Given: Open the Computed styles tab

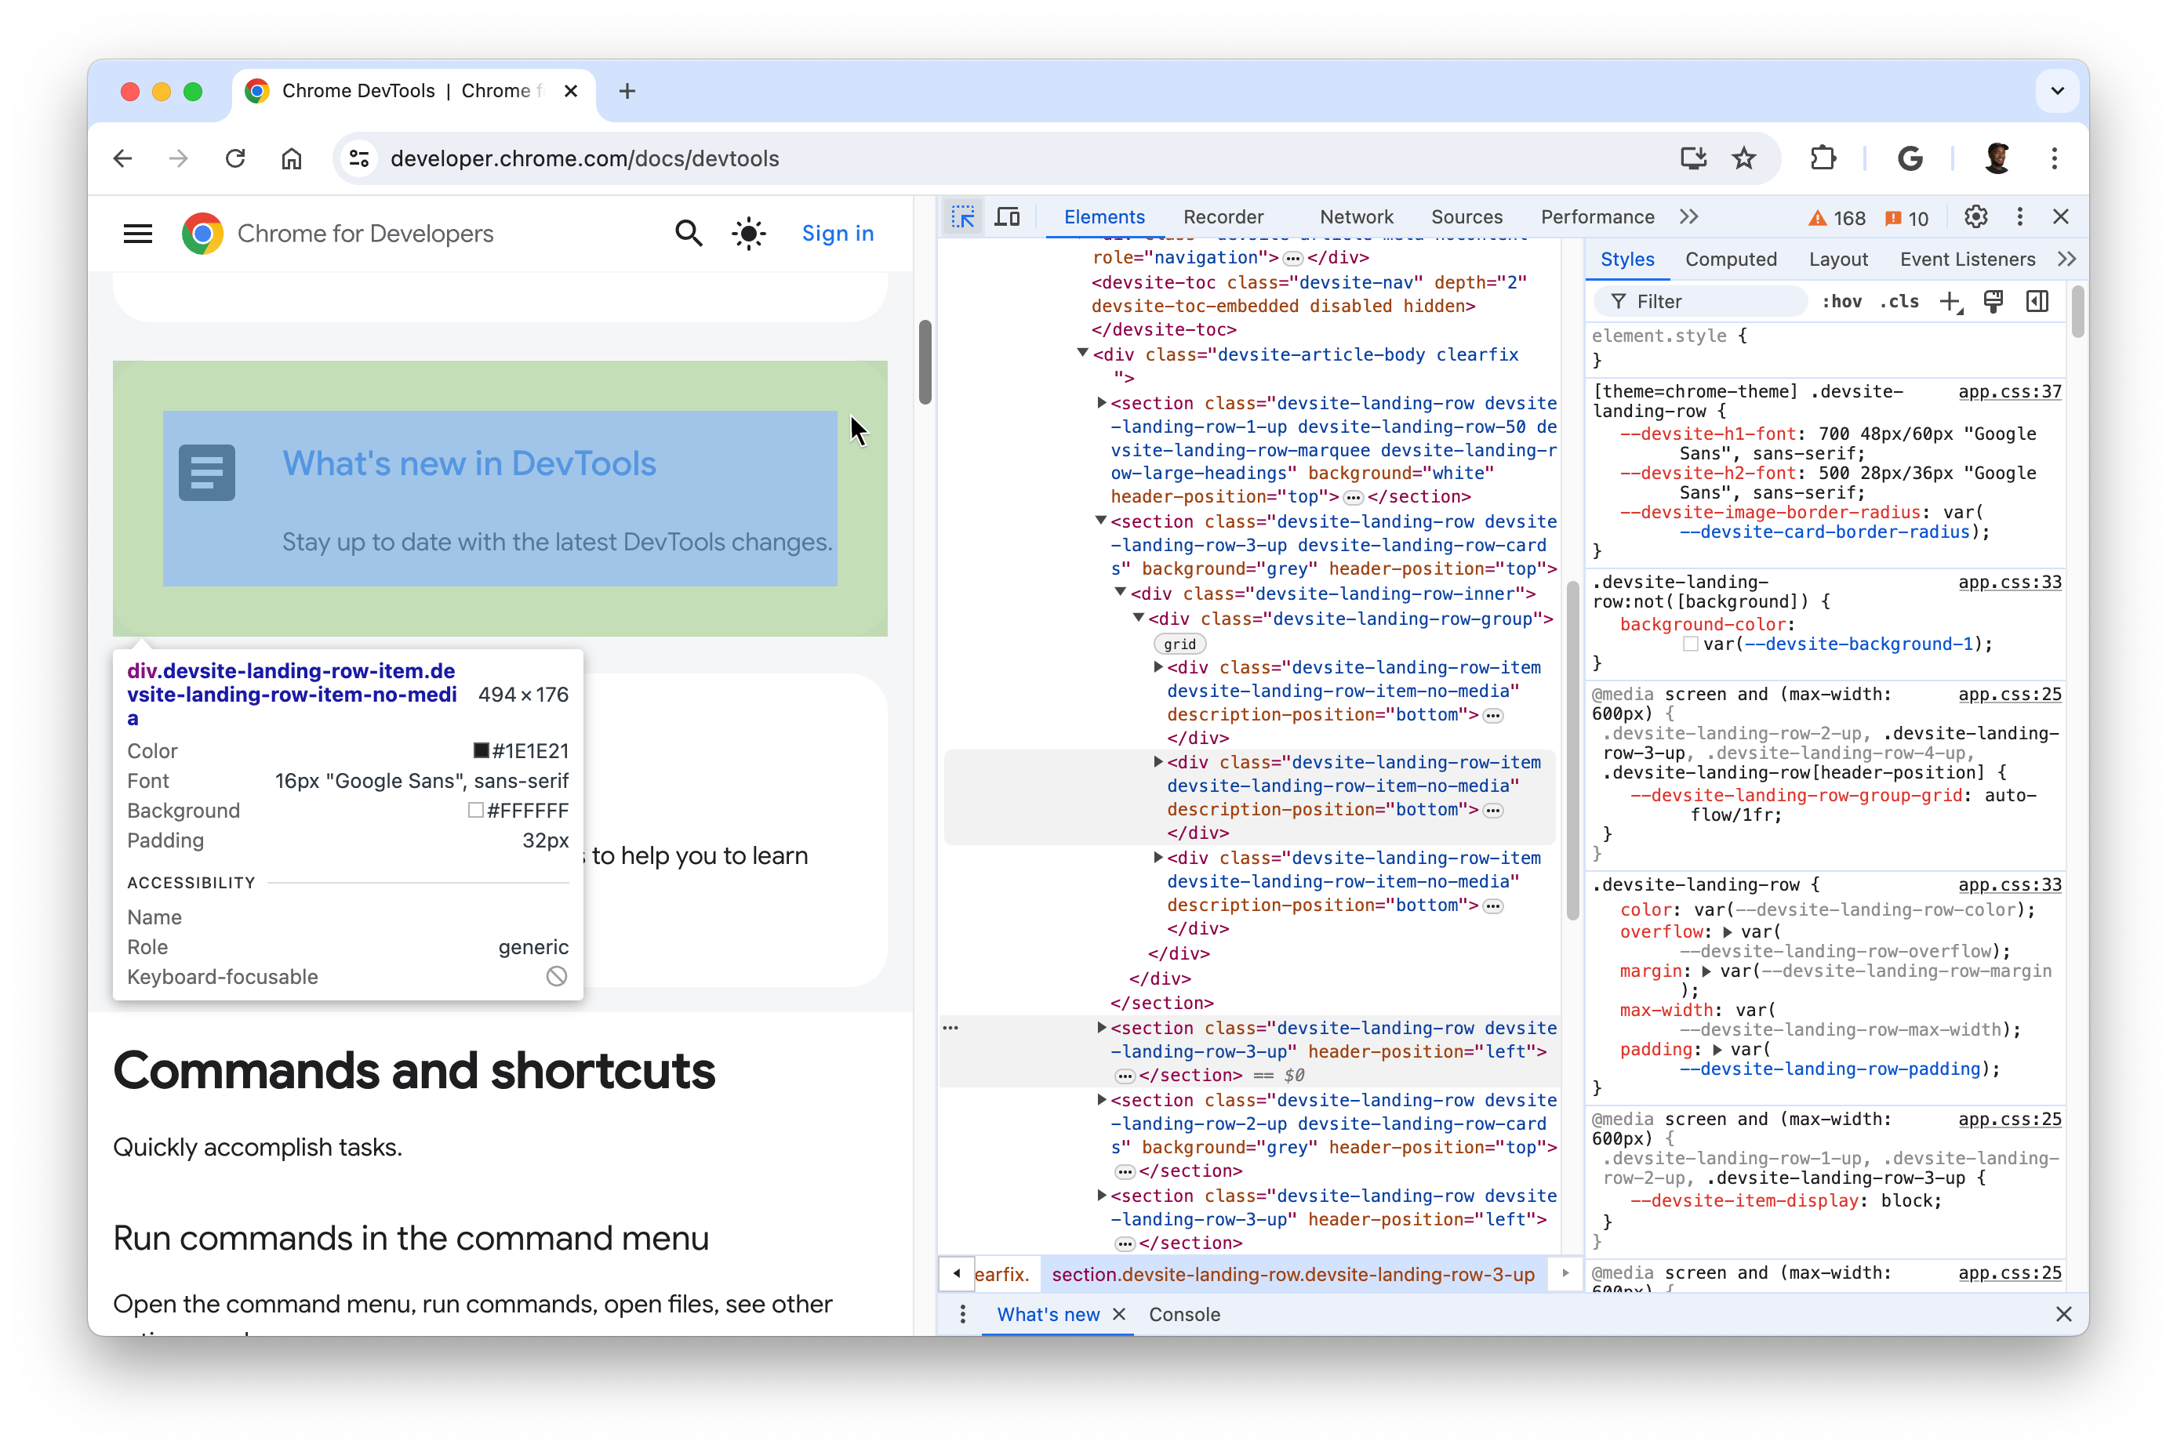Looking at the screenshot, I should click(x=1733, y=260).
